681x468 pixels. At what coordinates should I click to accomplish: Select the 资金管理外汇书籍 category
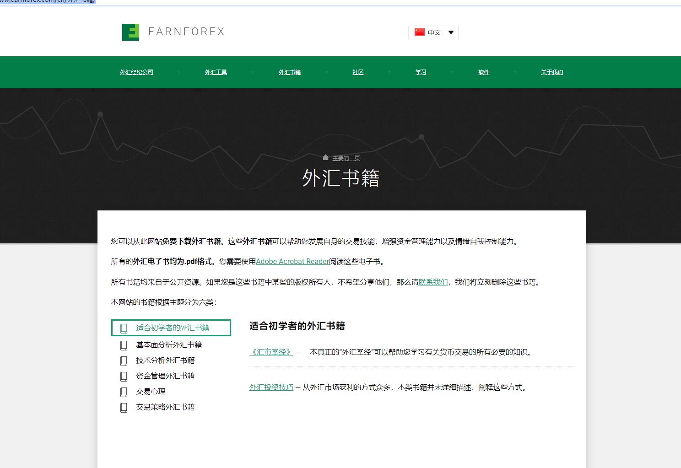(x=165, y=376)
